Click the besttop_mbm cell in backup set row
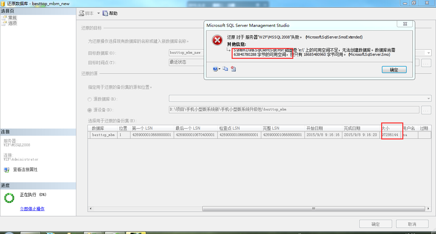This screenshot has width=436, height=234. (x=103, y=135)
